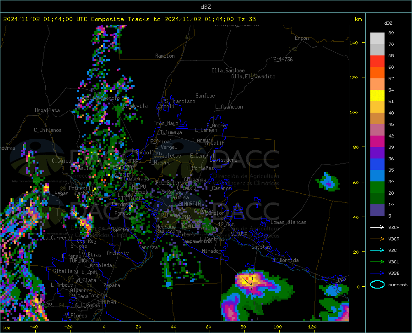Click the -40 km mark on horizontal axis

tap(33, 327)
